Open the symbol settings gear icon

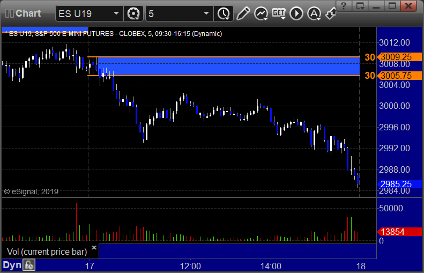coord(133,13)
